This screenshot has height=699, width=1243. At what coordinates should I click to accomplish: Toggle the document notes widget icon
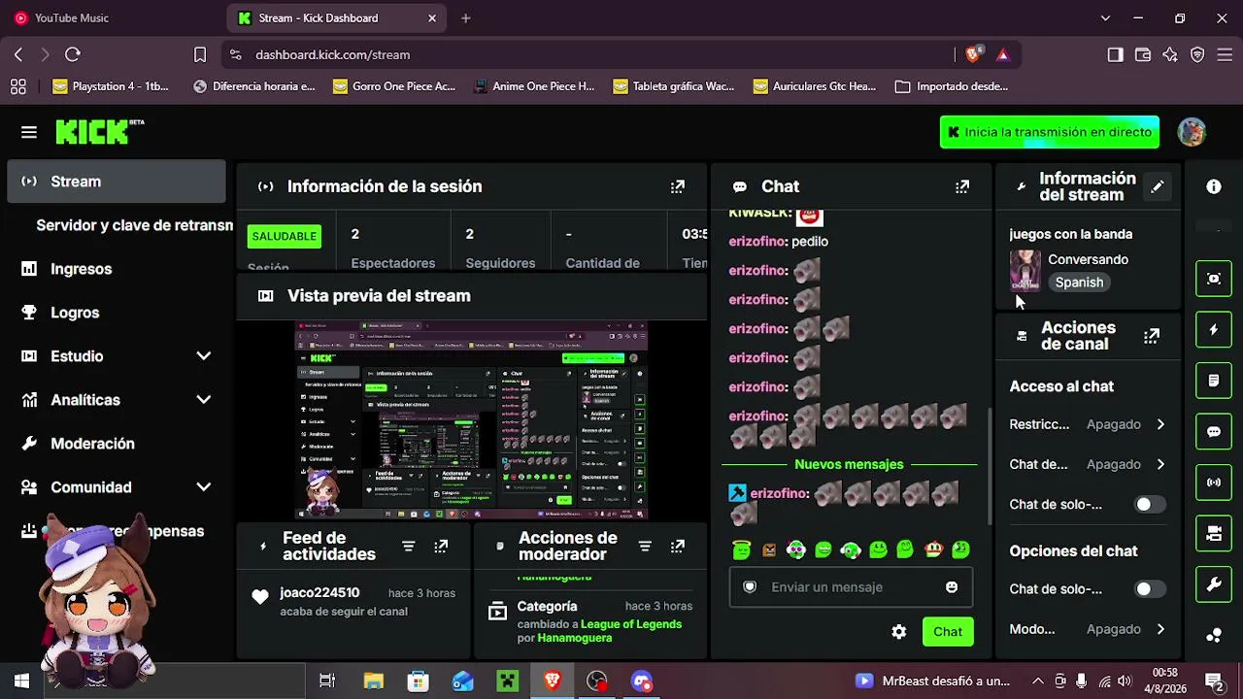coord(1214,381)
